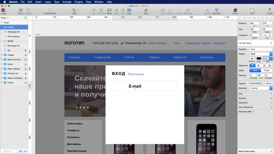Image resolution: width=274 pixels, height=154 pixels.
Task: Click the Group toolbar icon
Action: (x=21, y=10)
